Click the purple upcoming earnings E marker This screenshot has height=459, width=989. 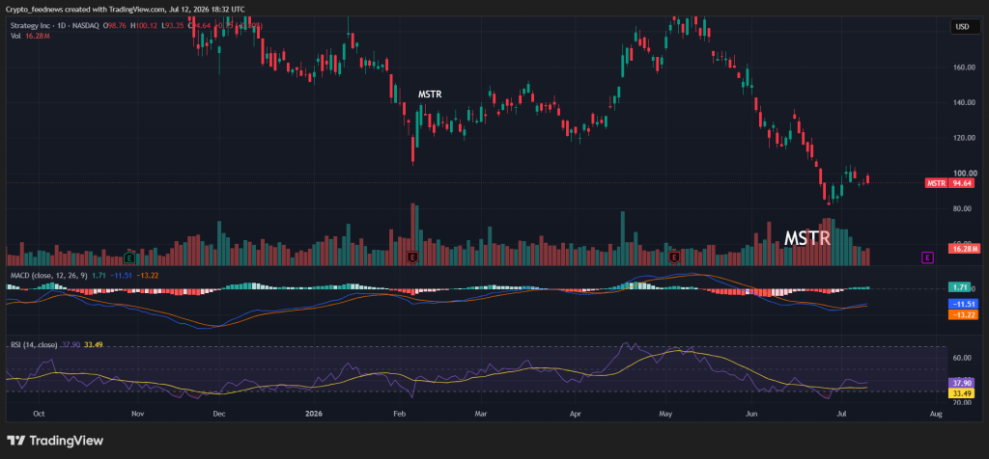[x=927, y=256]
